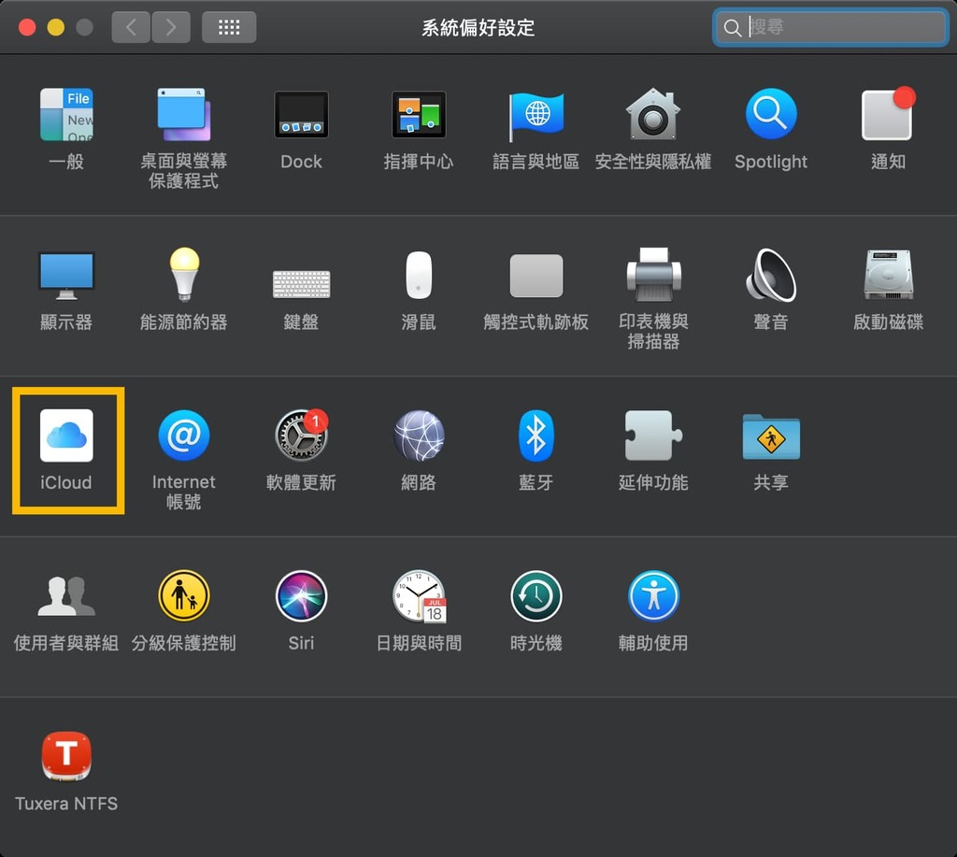Open 觸控式軌跡板 (Trackpad) settings

pyautogui.click(x=536, y=275)
